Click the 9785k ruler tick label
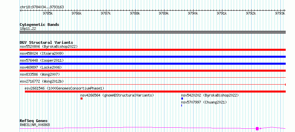 [48, 13]
